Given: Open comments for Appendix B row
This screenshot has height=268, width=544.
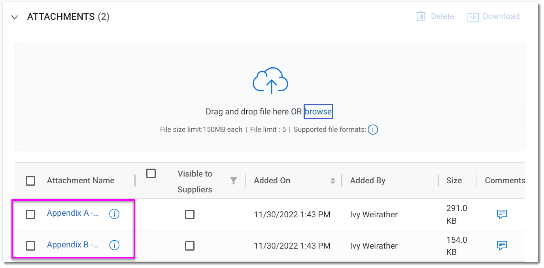Looking at the screenshot, I should (x=502, y=246).
